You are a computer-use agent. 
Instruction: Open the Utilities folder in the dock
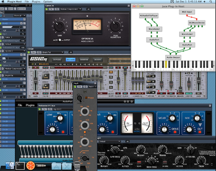pyautogui.click(x=67, y=166)
